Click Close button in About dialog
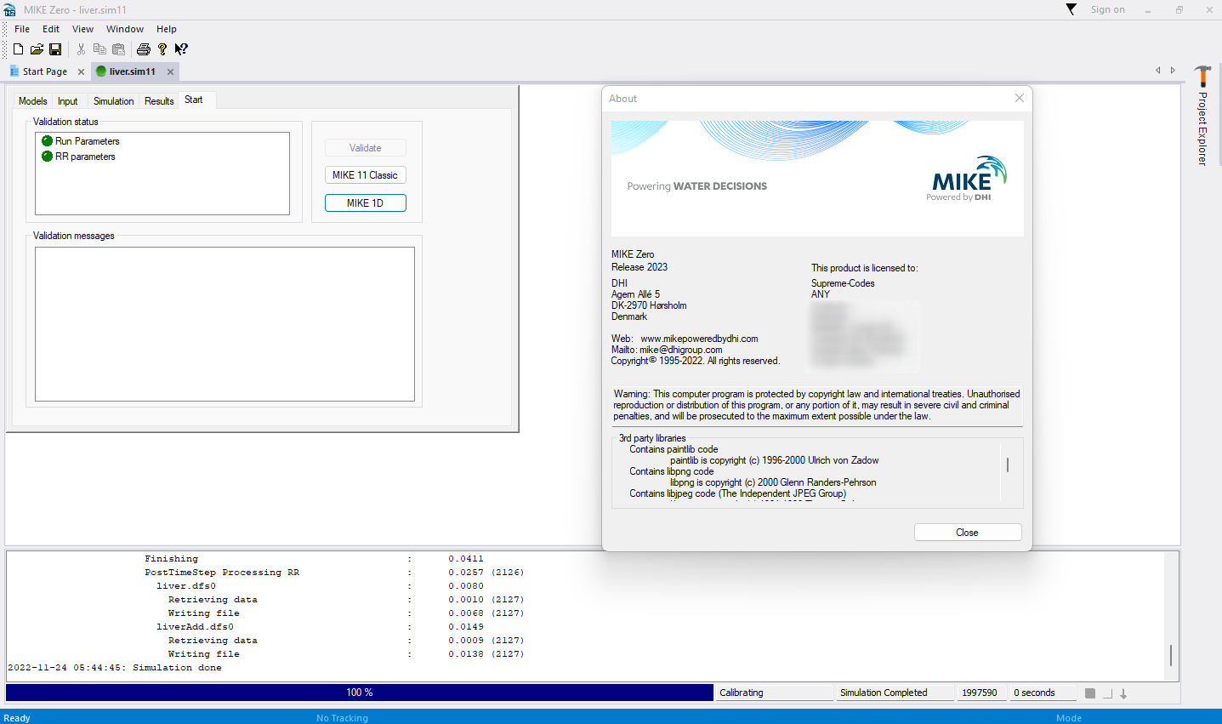This screenshot has width=1222, height=724. (967, 533)
